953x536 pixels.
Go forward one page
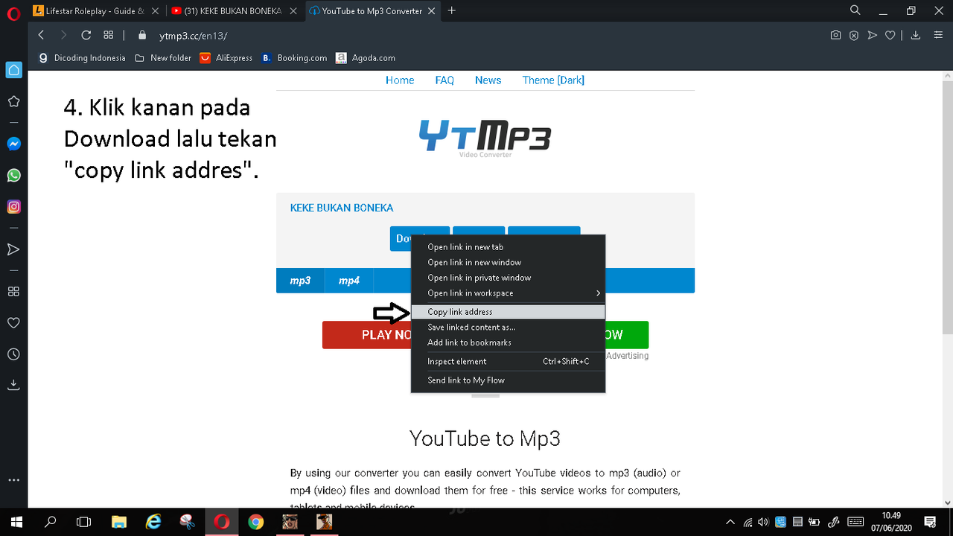pos(63,35)
